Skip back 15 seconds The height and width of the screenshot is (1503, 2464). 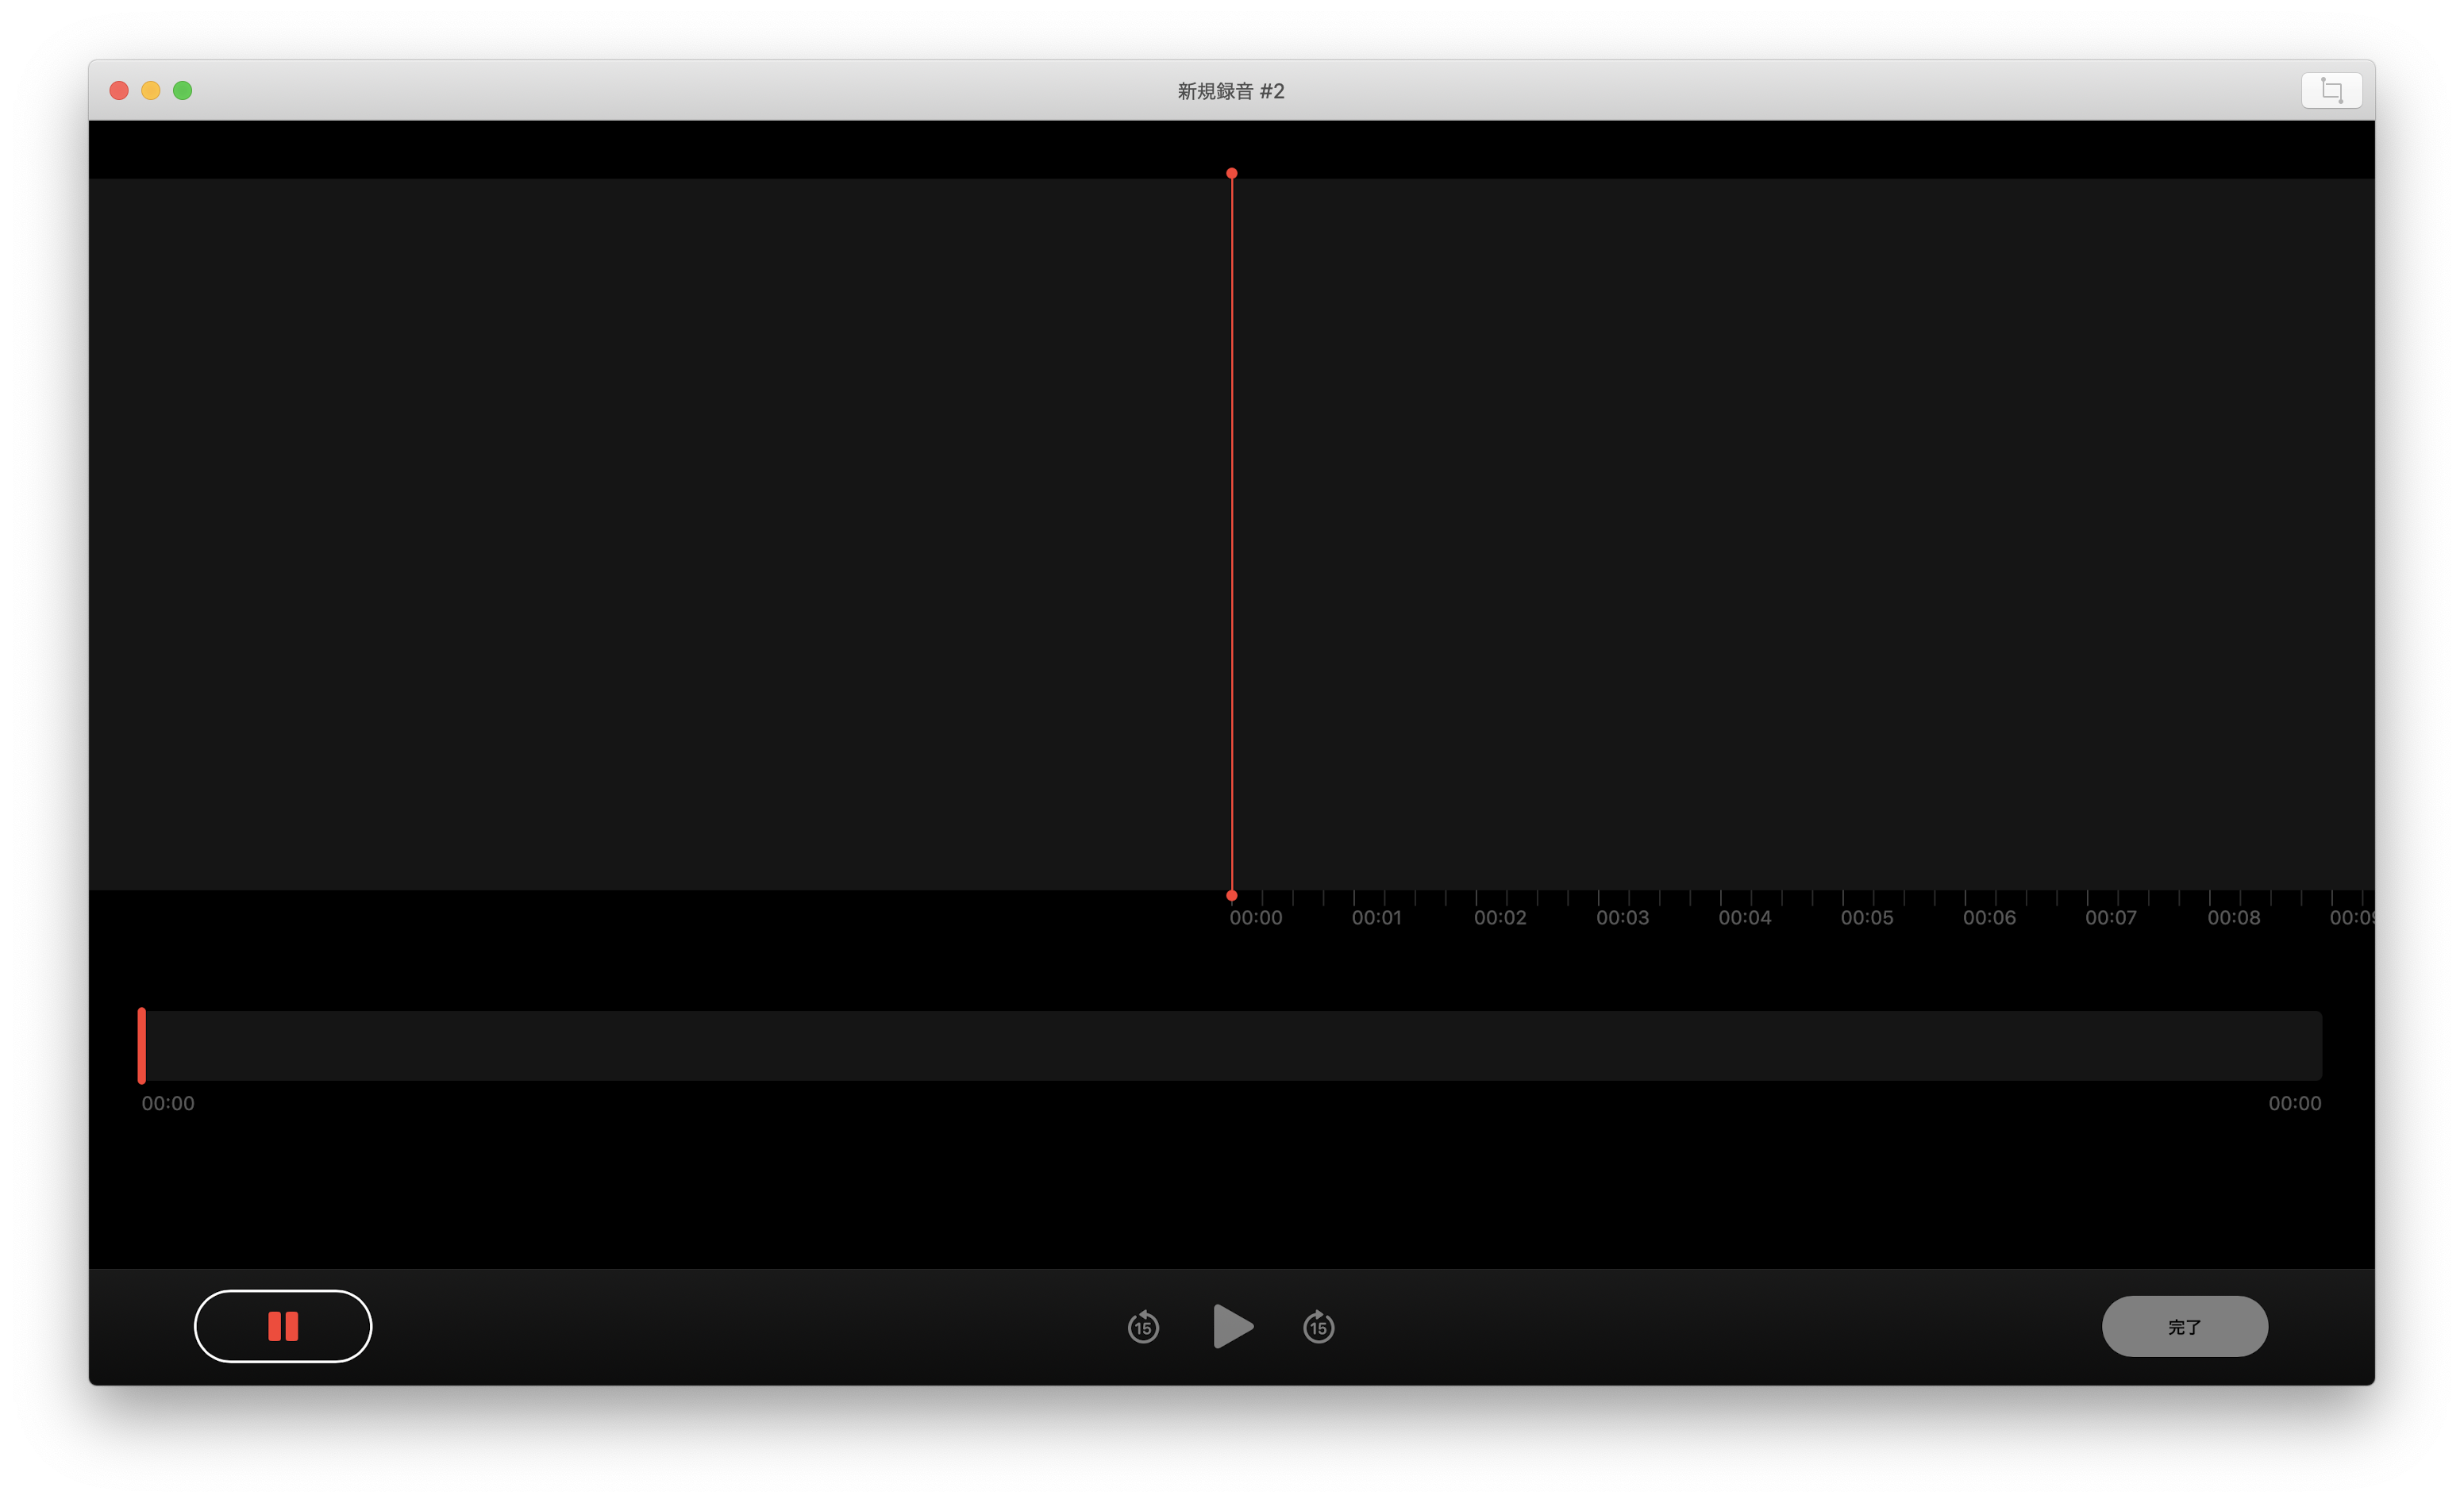click(1143, 1327)
